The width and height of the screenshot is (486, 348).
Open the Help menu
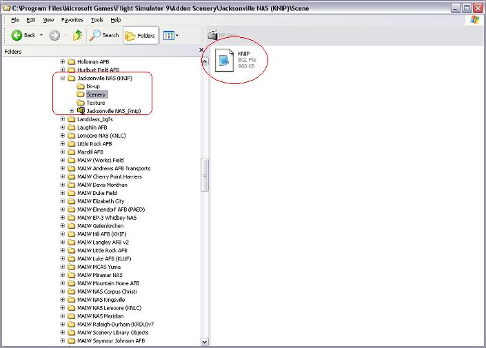coord(116,20)
